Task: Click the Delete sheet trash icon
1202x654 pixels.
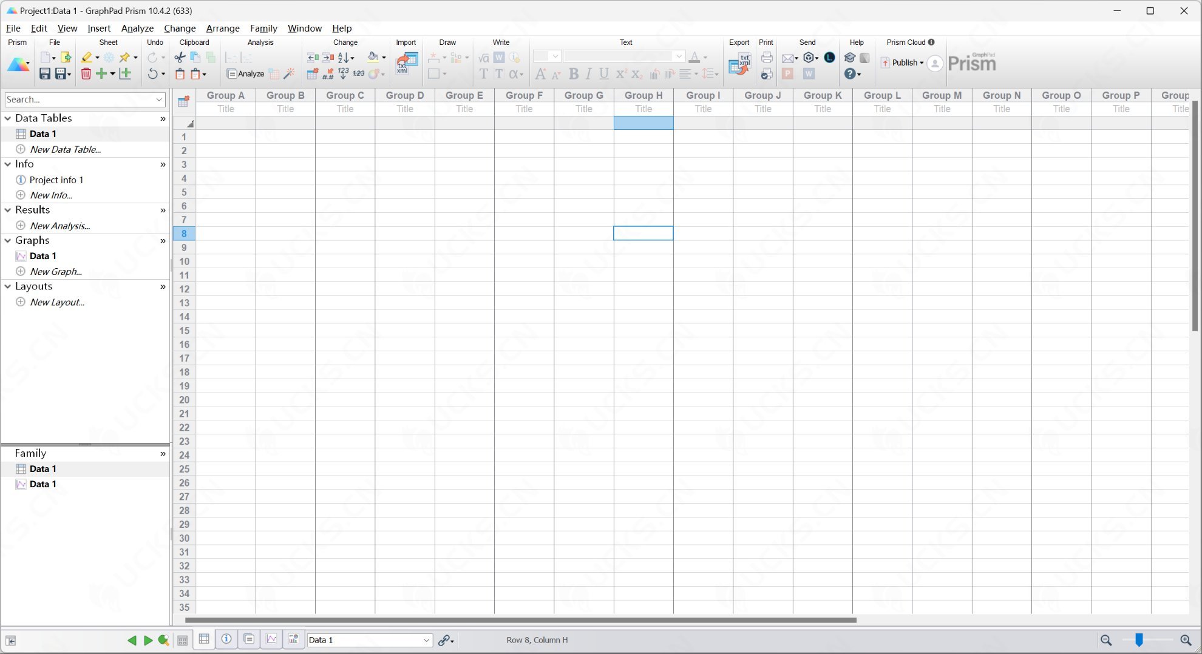Action: click(x=86, y=74)
